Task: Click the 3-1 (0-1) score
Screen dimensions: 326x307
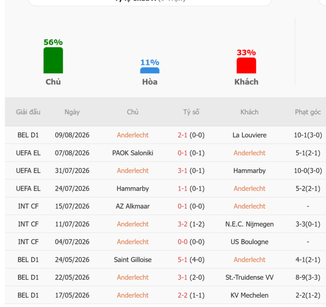Action: pos(191,170)
